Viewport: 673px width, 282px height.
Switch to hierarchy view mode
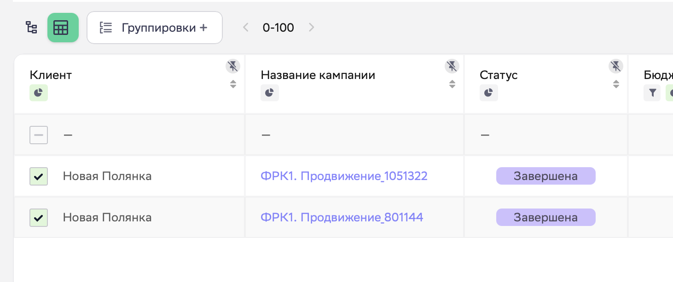(31, 28)
